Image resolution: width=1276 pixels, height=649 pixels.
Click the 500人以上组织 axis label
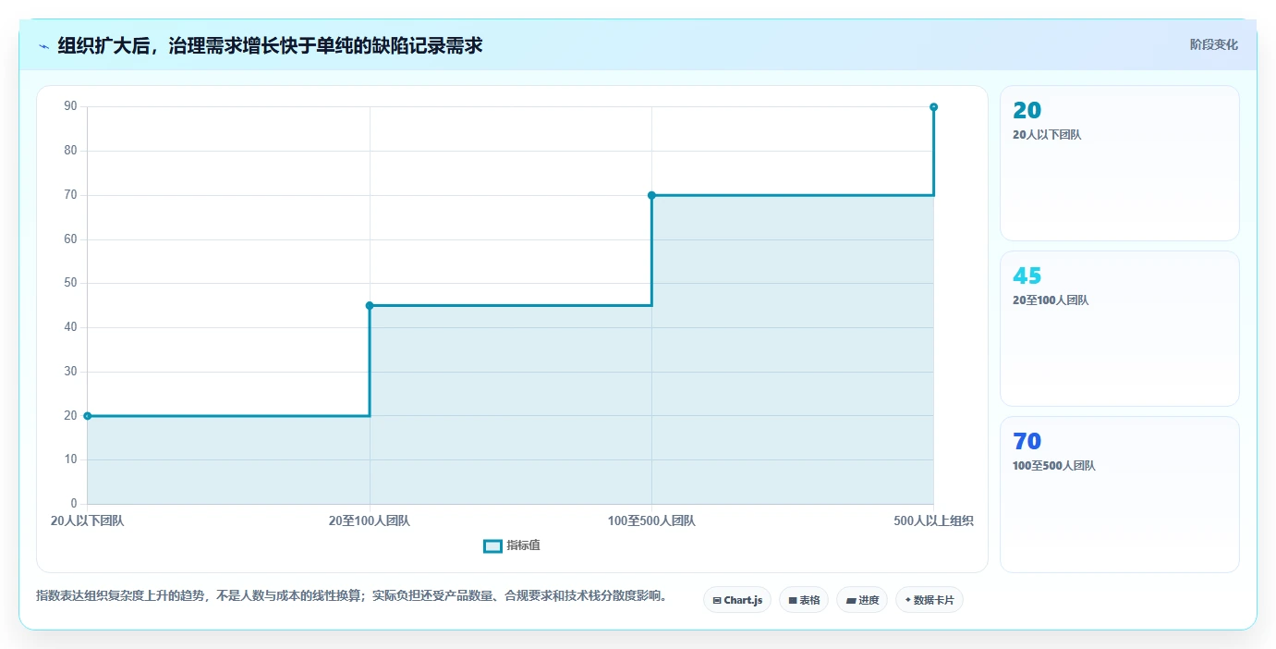[933, 520]
